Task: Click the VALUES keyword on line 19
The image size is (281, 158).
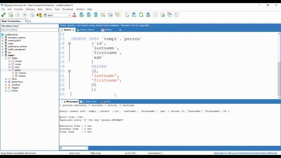Action: (99, 66)
